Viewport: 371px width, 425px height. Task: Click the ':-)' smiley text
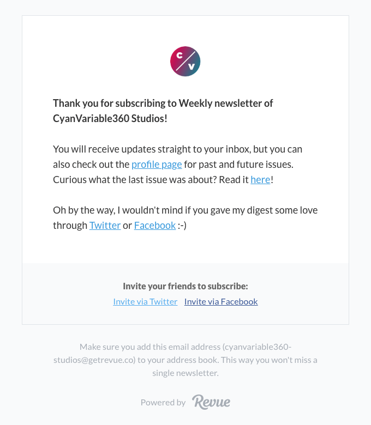click(x=182, y=226)
